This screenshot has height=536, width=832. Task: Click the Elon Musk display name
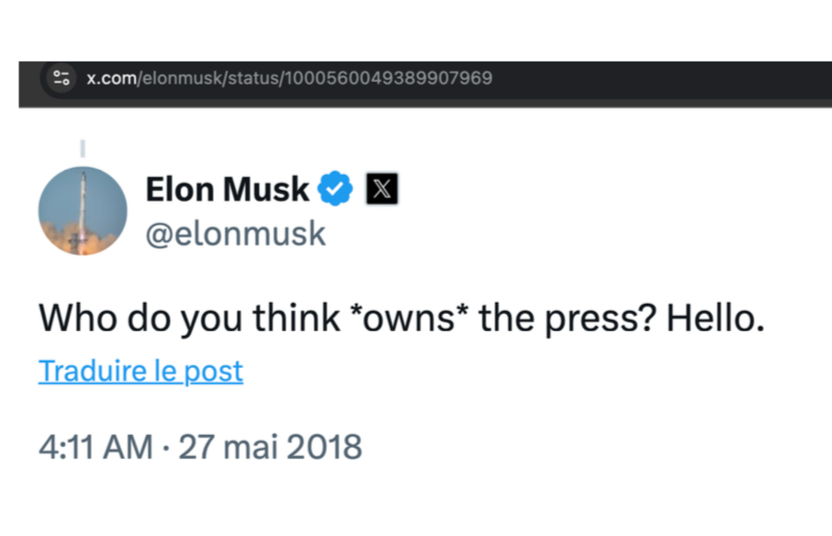(227, 189)
